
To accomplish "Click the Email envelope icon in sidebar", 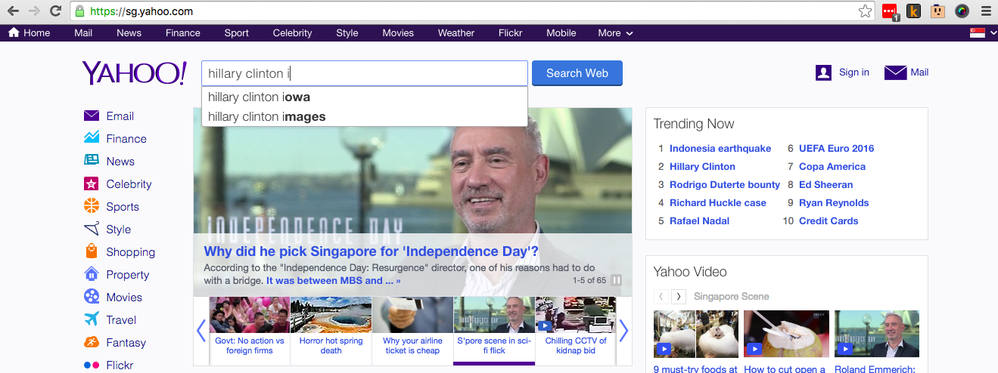I will [92, 116].
